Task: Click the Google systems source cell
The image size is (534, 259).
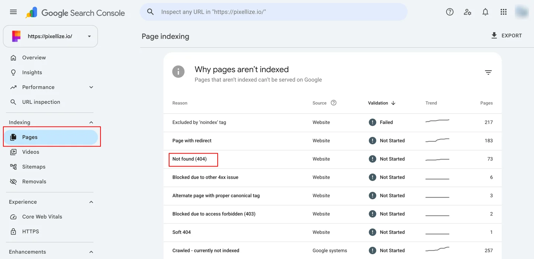Action: 330,250
